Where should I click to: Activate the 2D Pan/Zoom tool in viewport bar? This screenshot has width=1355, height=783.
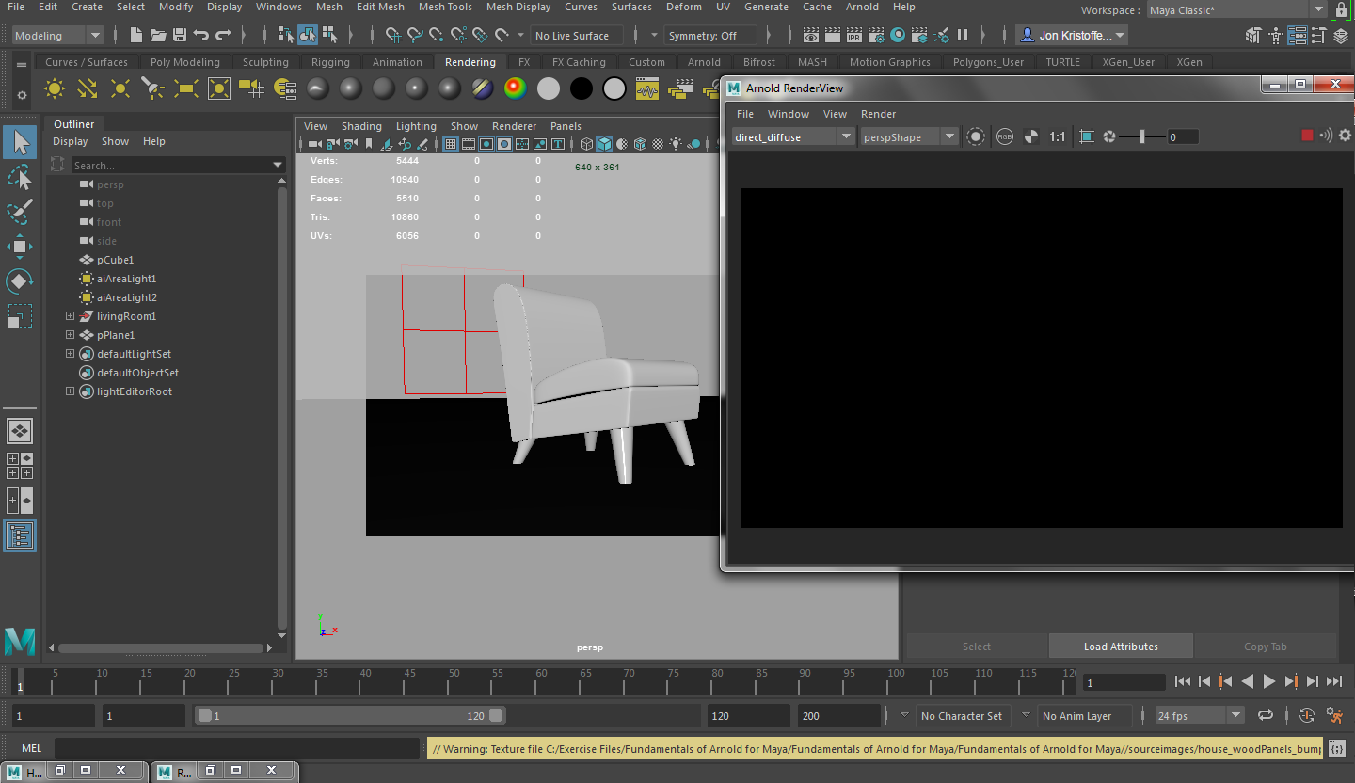(406, 143)
